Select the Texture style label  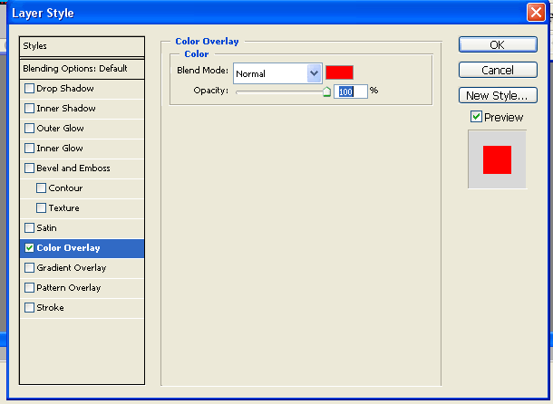tap(63, 208)
